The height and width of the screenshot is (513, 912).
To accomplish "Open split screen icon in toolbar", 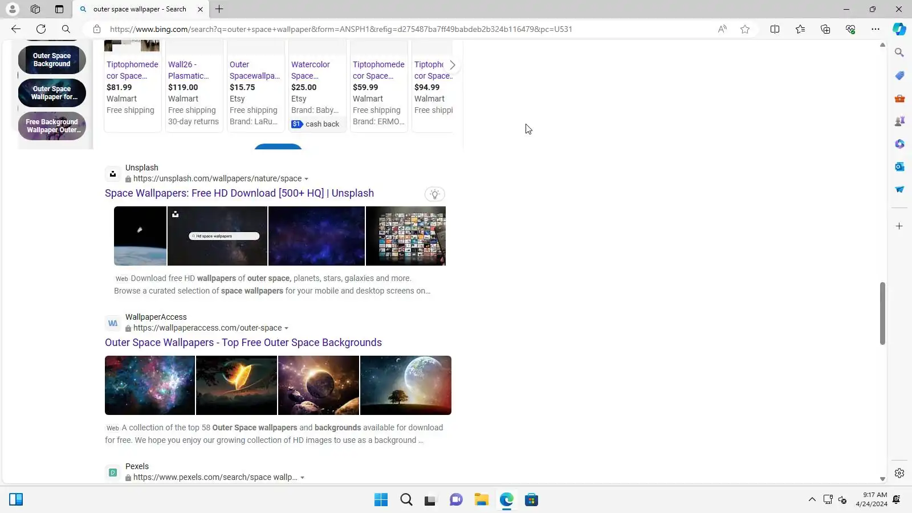I will [x=775, y=29].
